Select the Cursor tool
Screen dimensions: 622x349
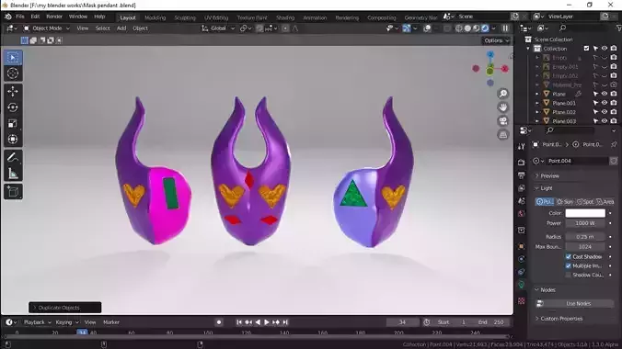tap(13, 73)
